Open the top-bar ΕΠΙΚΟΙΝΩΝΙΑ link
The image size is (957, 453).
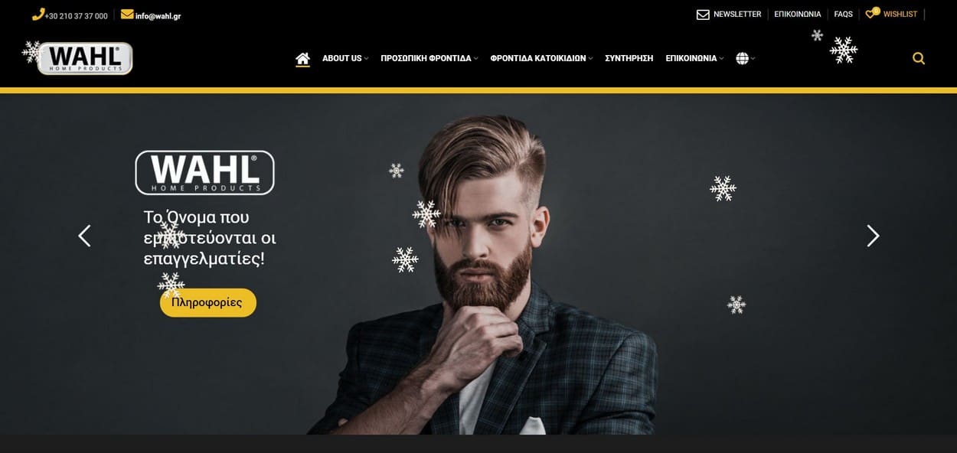click(798, 15)
